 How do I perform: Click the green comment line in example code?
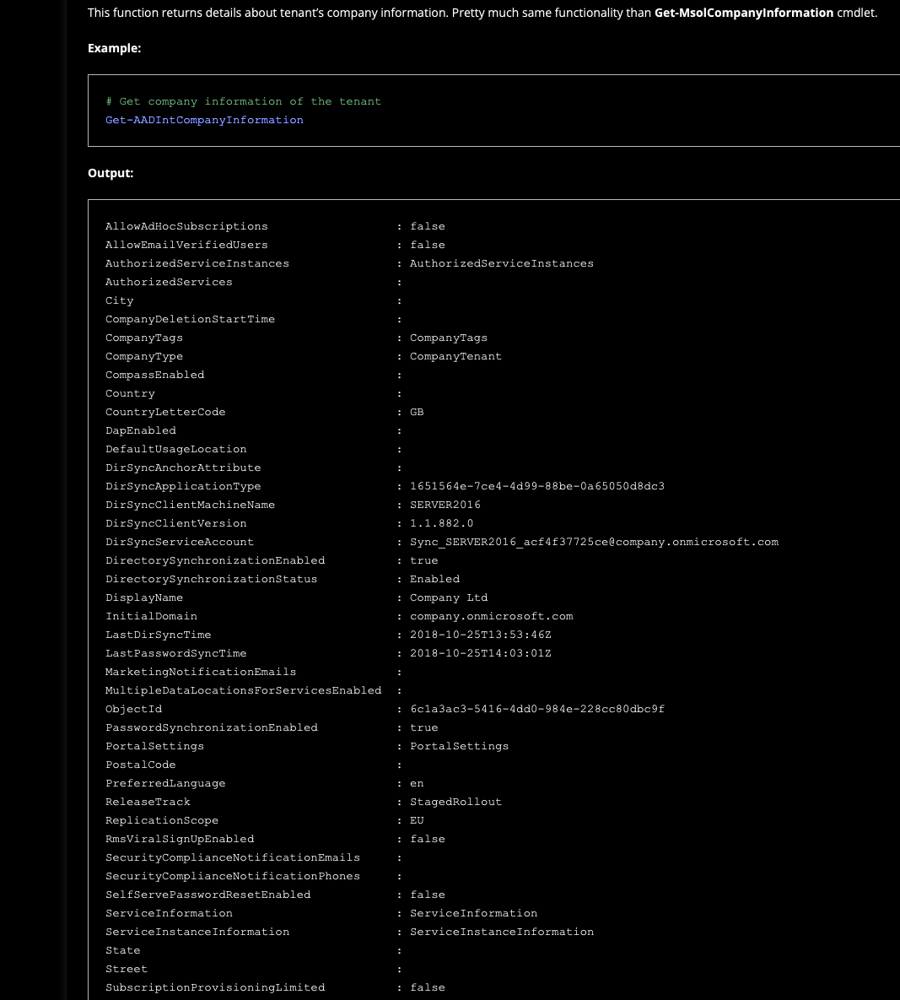coord(243,101)
